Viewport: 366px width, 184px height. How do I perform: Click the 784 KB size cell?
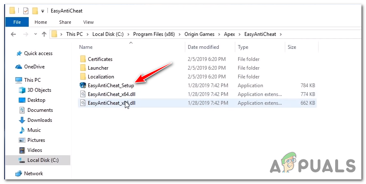[x=308, y=86]
